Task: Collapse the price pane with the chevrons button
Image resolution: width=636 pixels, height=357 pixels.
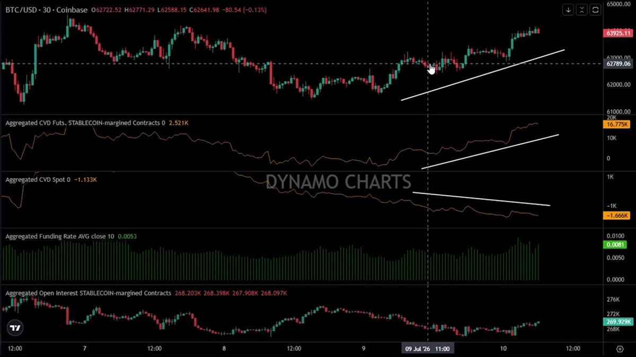Action: (582, 10)
